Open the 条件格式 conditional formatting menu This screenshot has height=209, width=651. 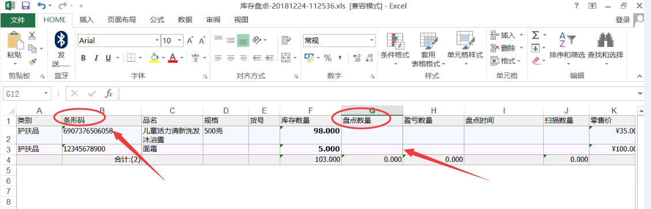click(x=395, y=48)
